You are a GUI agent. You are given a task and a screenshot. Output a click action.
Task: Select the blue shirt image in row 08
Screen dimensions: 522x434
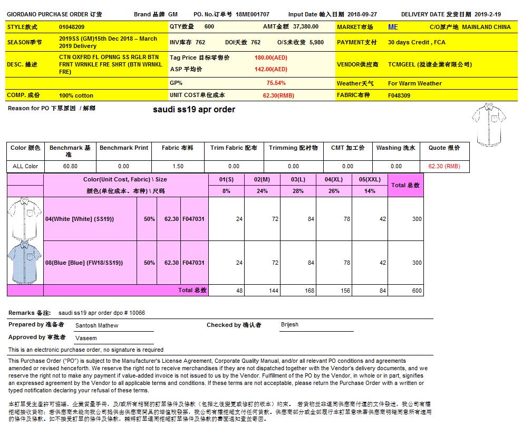[x=25, y=262]
